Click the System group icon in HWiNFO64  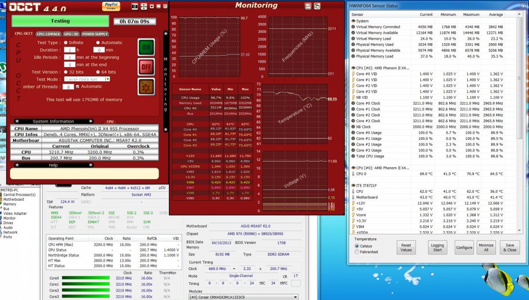353,21
